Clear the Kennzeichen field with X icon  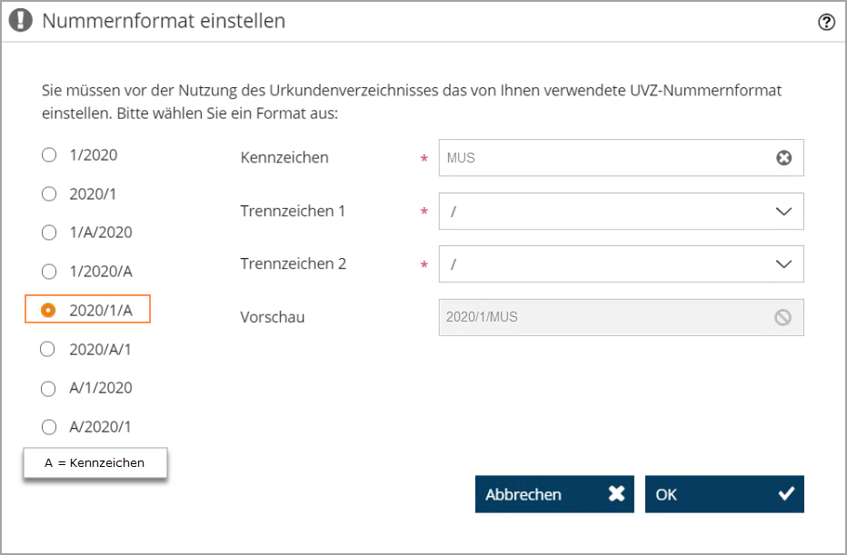pyautogui.click(x=783, y=158)
